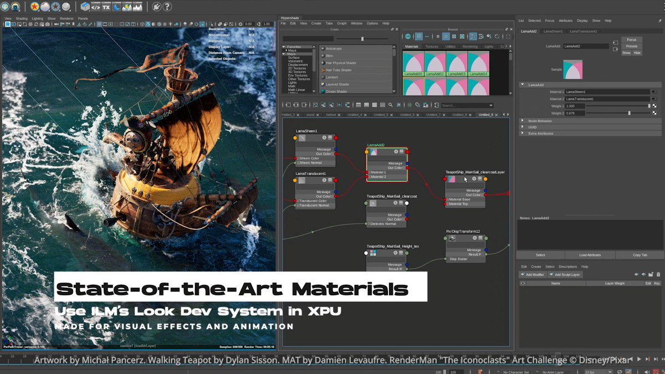The image size is (665, 374).
Task: Open the question mark help shelf icon
Action: 167,7
